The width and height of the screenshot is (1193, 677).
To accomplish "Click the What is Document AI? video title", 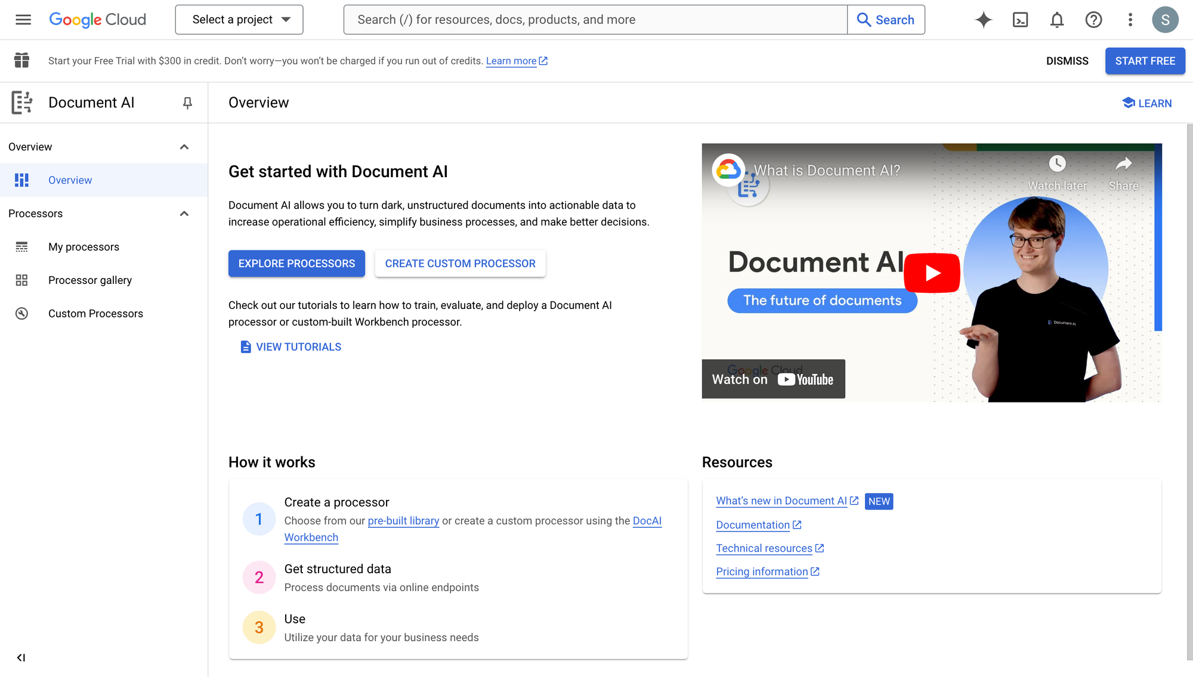I will (x=827, y=171).
